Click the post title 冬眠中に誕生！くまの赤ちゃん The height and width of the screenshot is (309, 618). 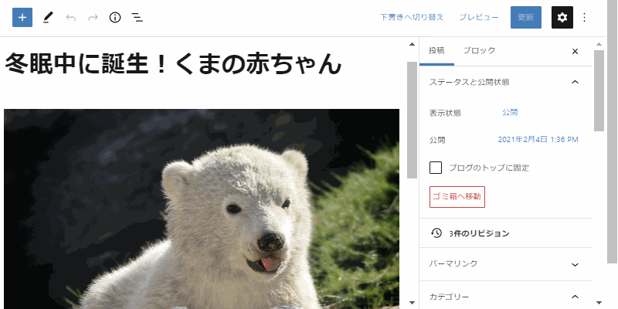[172, 64]
